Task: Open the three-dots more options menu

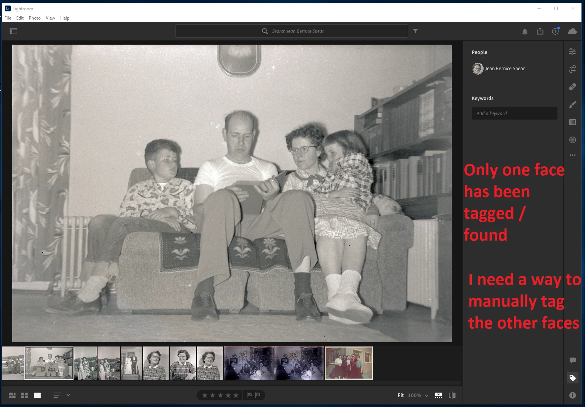Action: [572, 155]
